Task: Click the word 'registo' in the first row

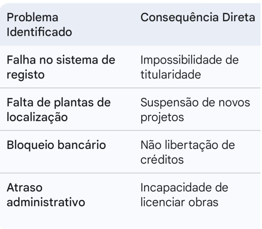Action: point(26,75)
